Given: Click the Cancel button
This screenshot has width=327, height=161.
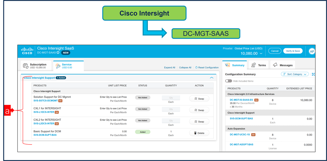Looking at the screenshot, I should pos(275,51).
